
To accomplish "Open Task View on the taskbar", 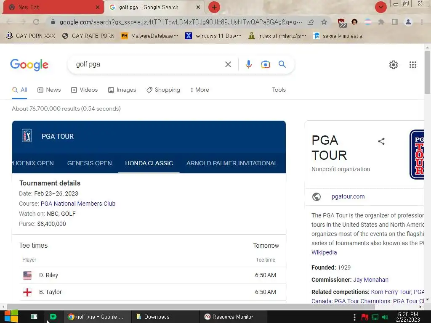I will click(34, 317).
